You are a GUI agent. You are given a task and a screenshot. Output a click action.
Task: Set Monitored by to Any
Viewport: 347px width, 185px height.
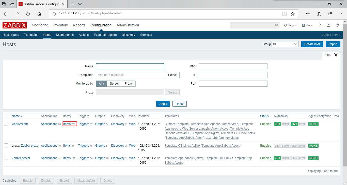pyautogui.click(x=101, y=84)
